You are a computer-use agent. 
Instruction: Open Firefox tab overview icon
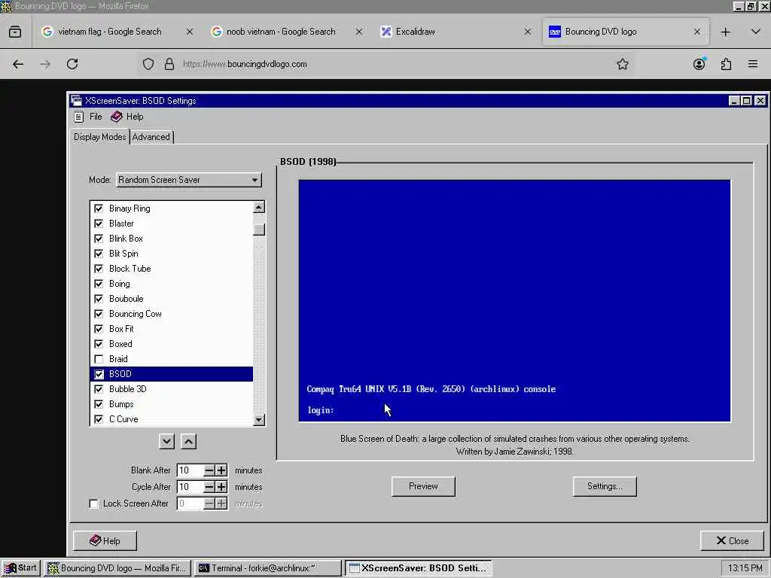pos(15,32)
